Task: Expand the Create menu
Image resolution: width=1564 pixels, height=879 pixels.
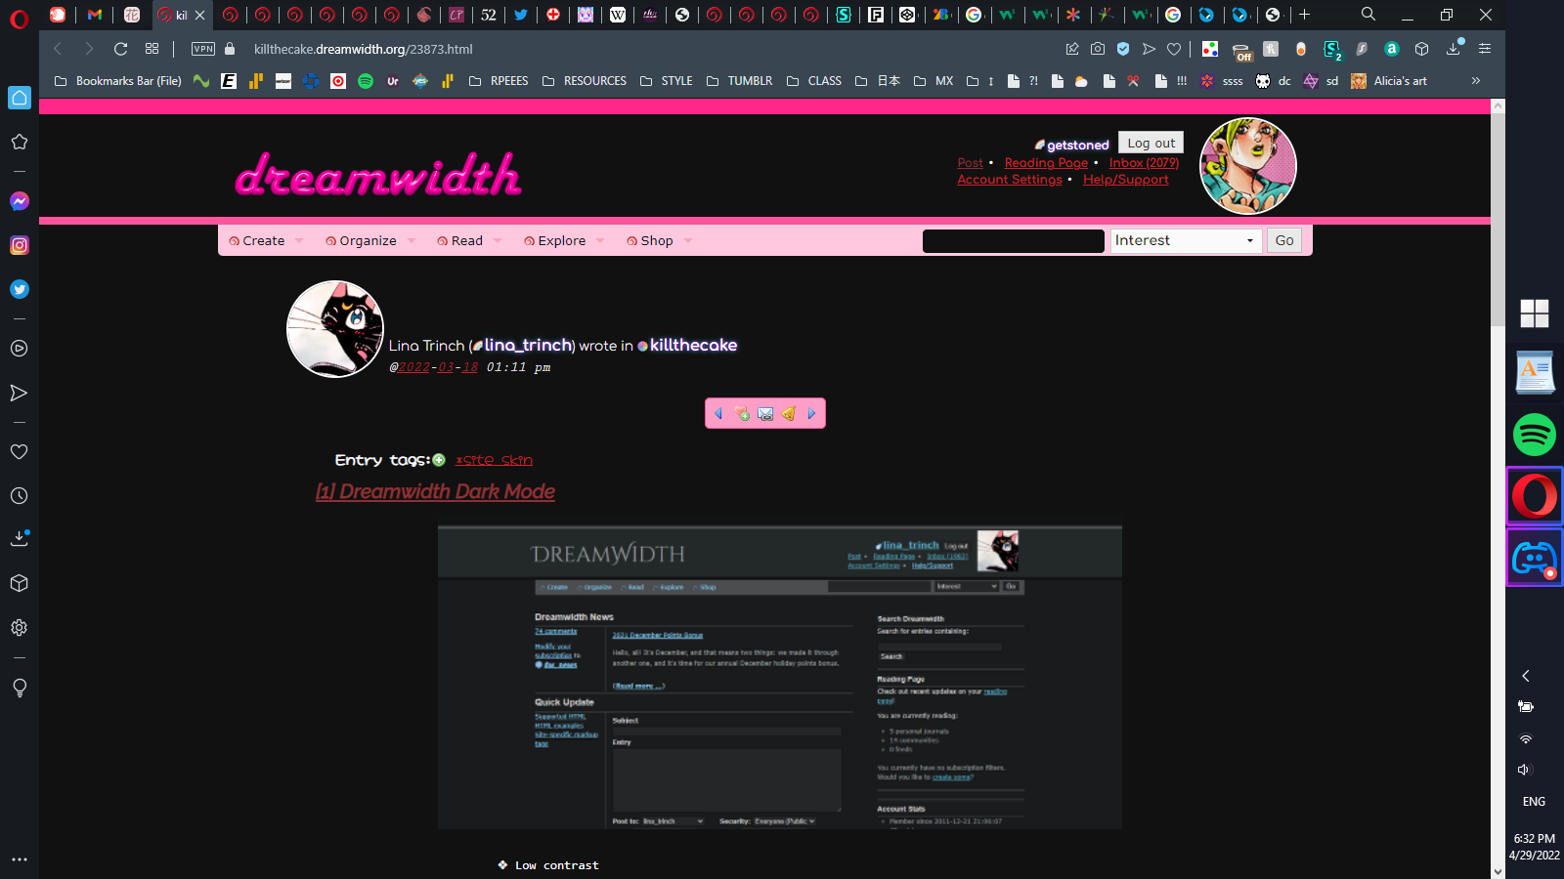Action: [x=266, y=240]
